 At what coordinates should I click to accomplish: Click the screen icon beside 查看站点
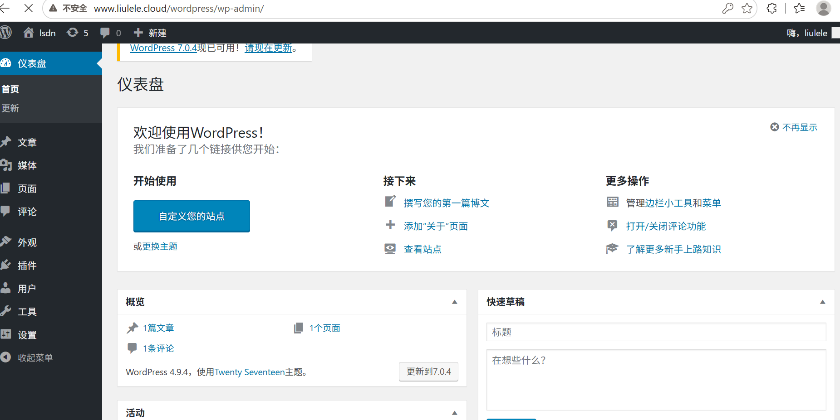390,248
